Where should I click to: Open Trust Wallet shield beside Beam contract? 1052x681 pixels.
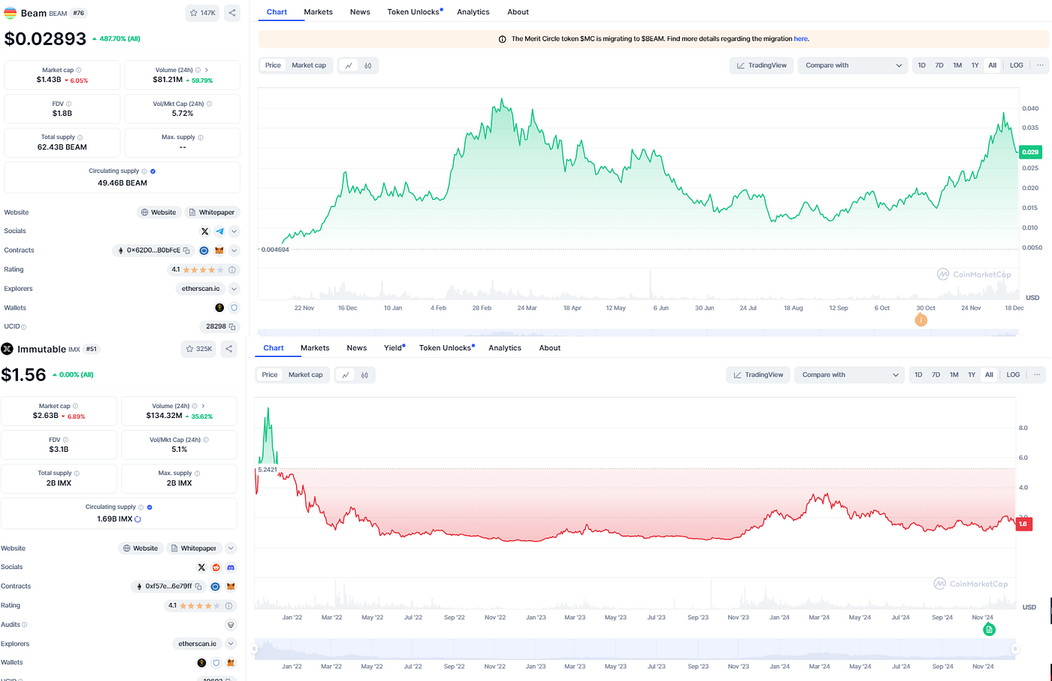coord(204,250)
